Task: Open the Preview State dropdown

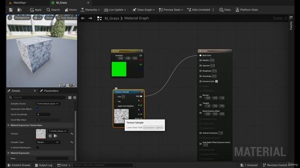Action: click(x=171, y=10)
